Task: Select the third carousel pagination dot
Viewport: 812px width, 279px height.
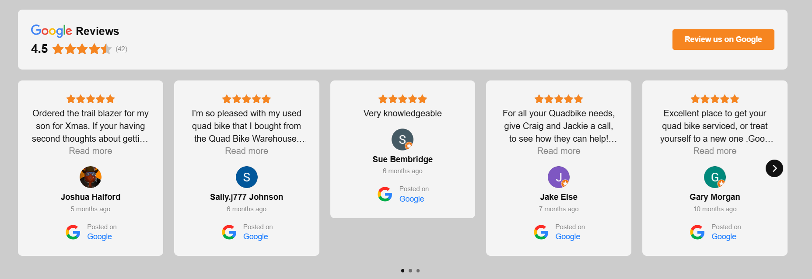Action: point(418,271)
